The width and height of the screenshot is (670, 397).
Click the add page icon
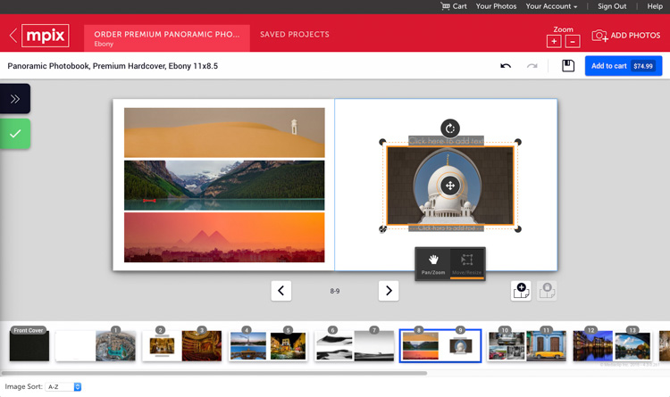(521, 290)
